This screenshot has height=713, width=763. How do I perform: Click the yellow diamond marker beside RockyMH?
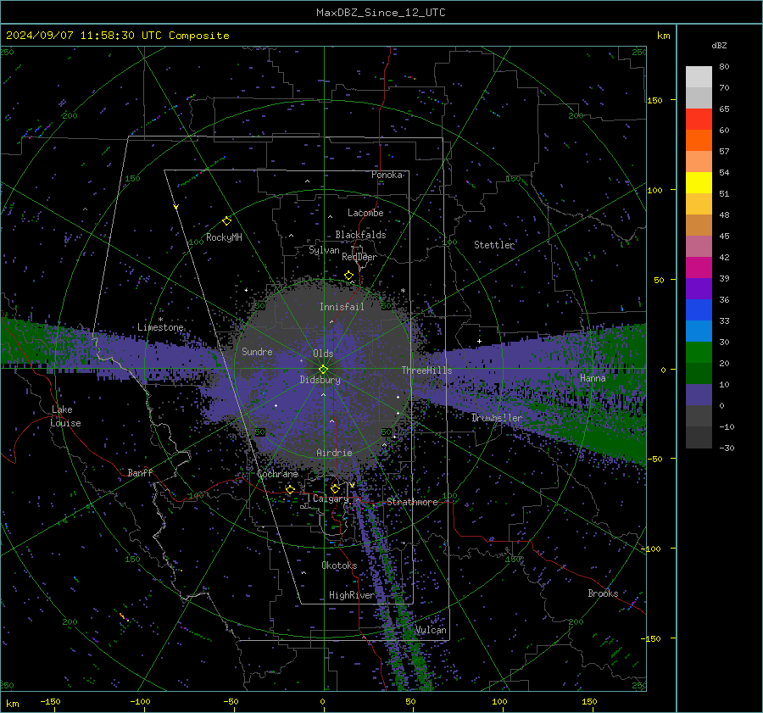tap(226, 221)
